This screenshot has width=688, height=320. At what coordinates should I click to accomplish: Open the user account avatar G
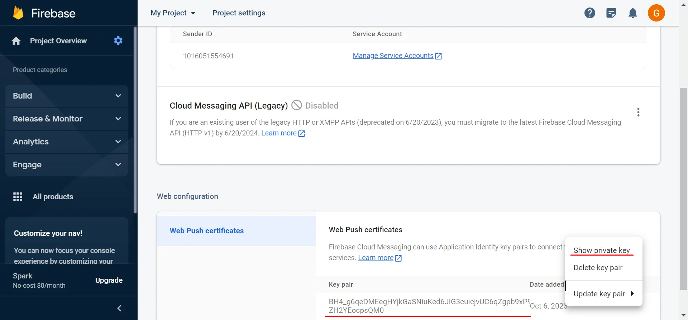point(656,13)
